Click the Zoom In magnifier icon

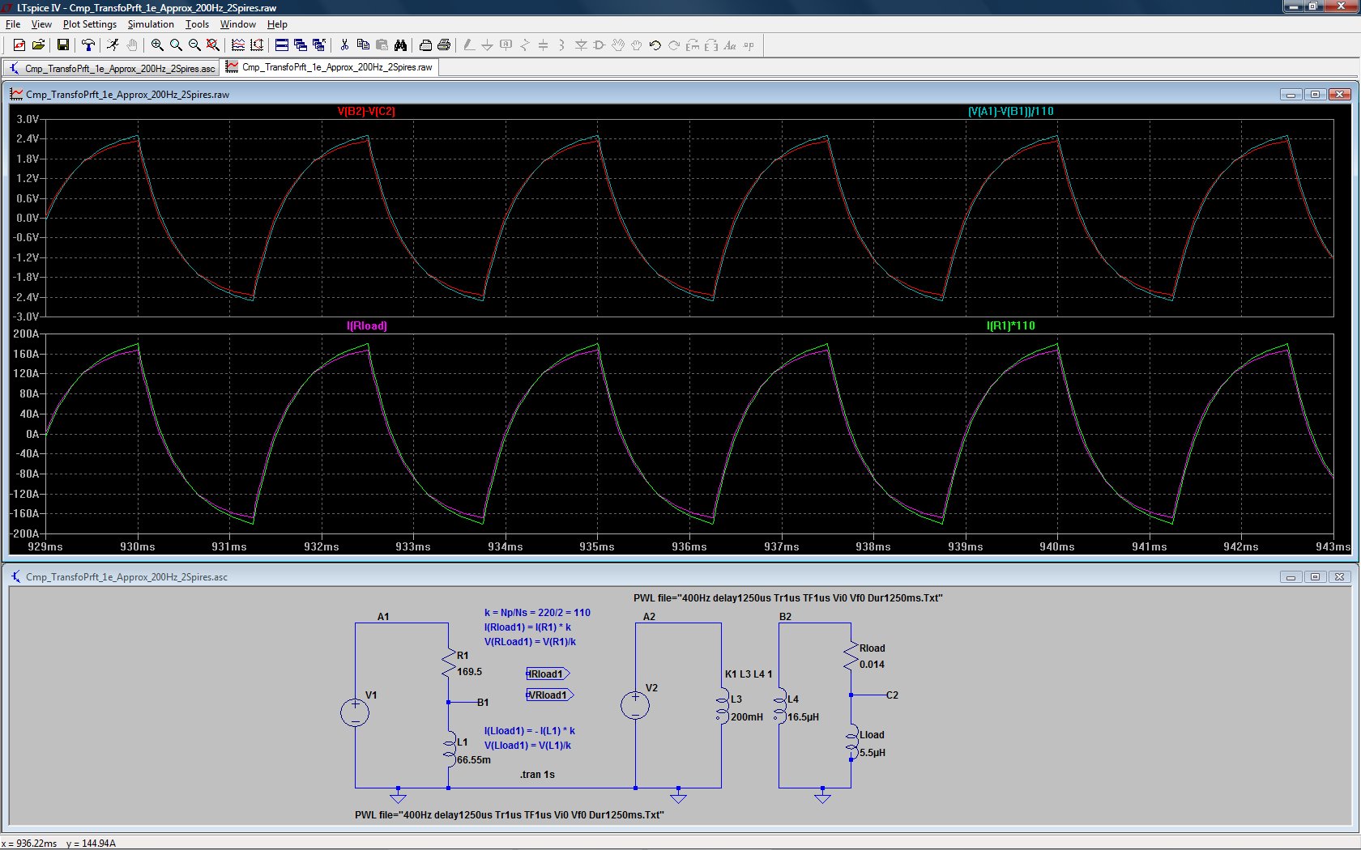click(x=157, y=45)
